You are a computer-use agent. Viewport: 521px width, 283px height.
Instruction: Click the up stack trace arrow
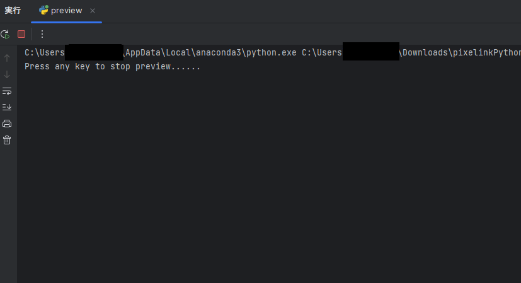tap(7, 58)
